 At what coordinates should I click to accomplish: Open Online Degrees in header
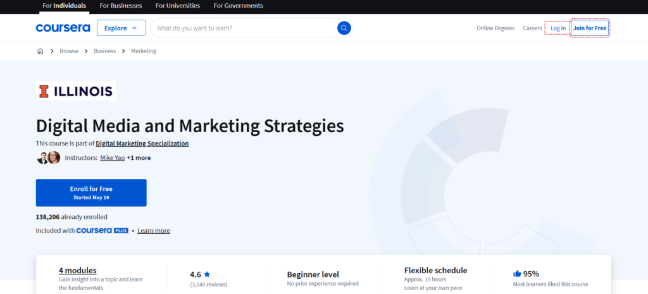pyautogui.click(x=495, y=28)
